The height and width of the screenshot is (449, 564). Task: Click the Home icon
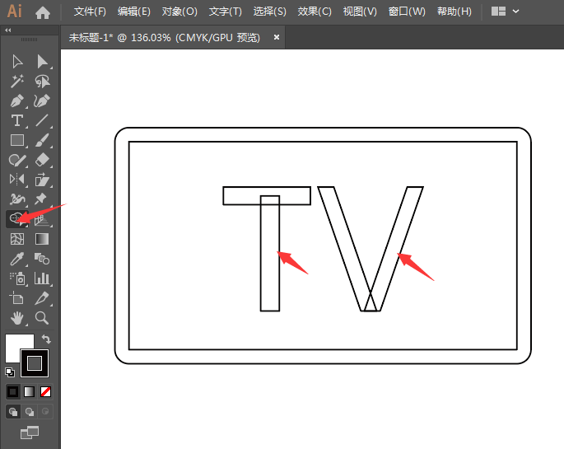point(43,13)
